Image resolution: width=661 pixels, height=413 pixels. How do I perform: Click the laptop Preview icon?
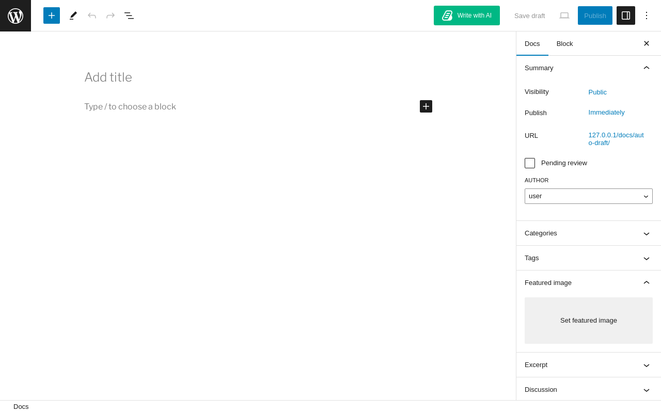pyautogui.click(x=564, y=15)
